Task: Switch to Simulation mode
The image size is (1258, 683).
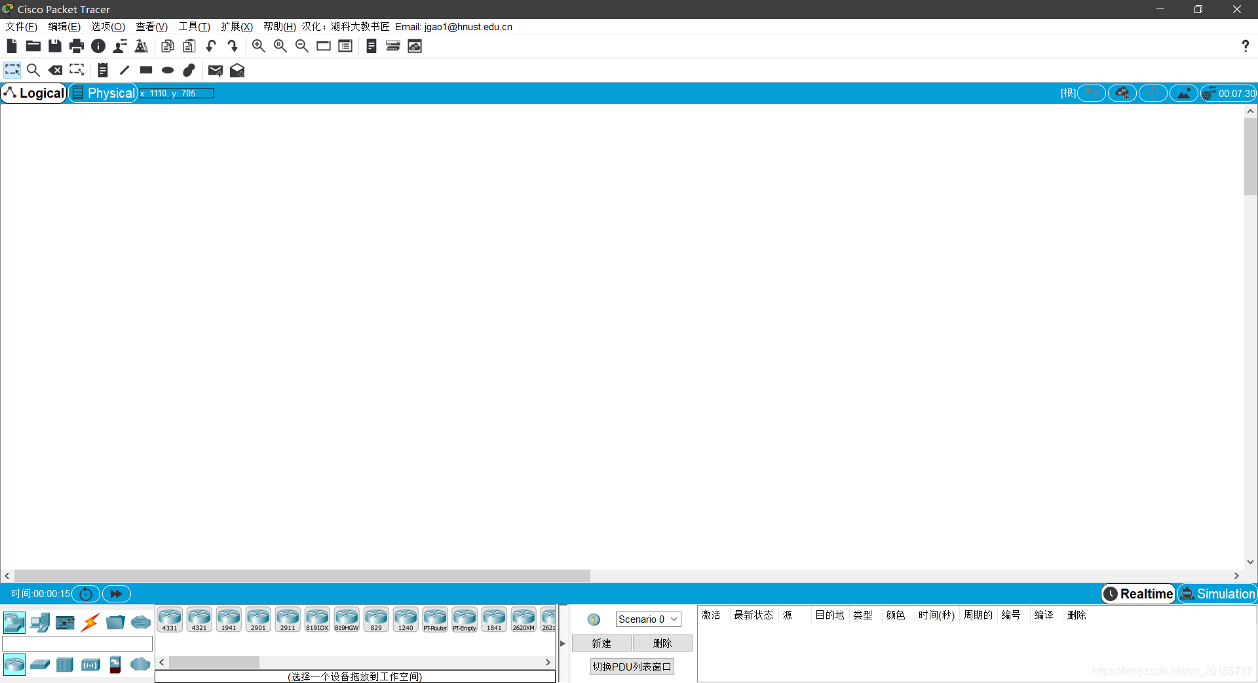Action: [1217, 594]
